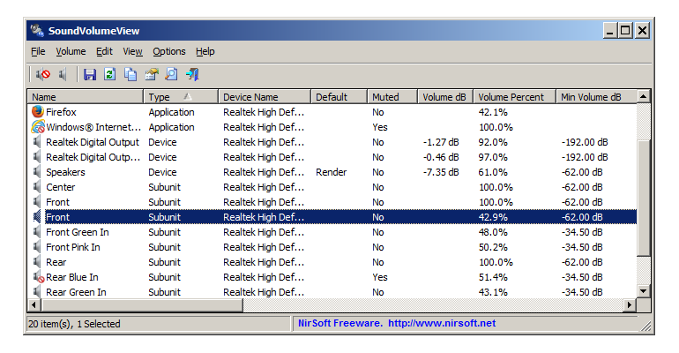
Task: Click the horizontal scrollbar right arrow
Action: (630, 305)
